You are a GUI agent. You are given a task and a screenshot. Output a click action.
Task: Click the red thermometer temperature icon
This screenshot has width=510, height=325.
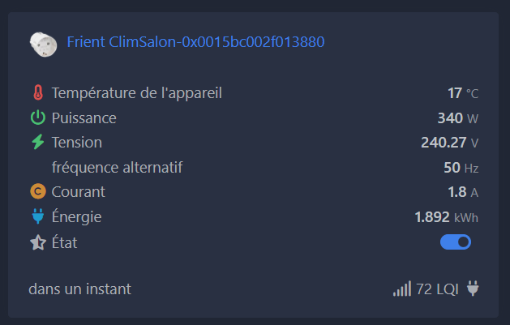(37, 93)
